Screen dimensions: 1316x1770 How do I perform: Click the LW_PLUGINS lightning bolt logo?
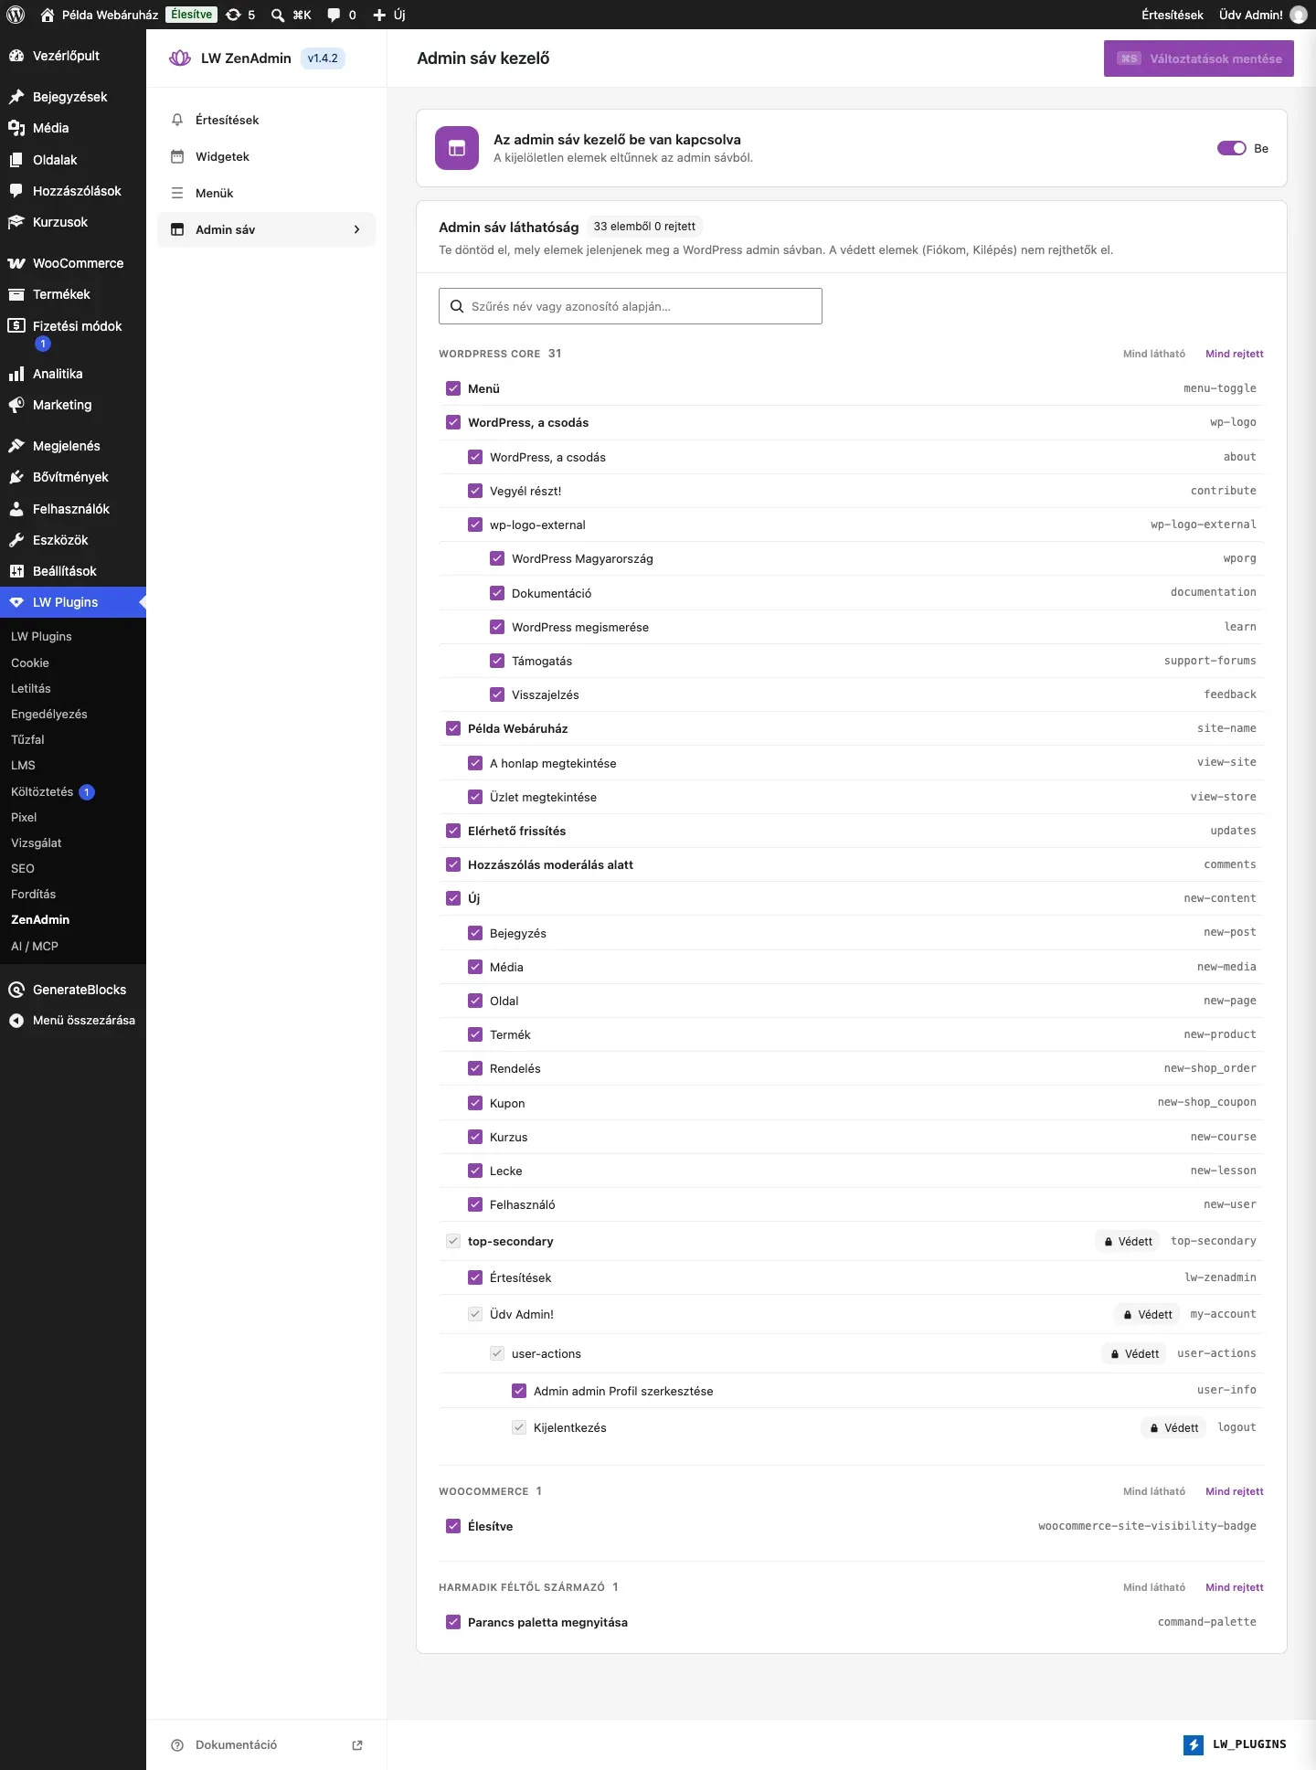pyautogui.click(x=1194, y=1744)
